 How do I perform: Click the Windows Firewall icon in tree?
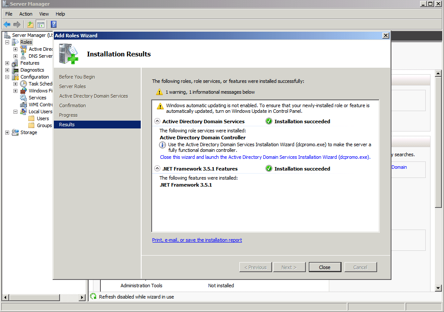[23, 91]
